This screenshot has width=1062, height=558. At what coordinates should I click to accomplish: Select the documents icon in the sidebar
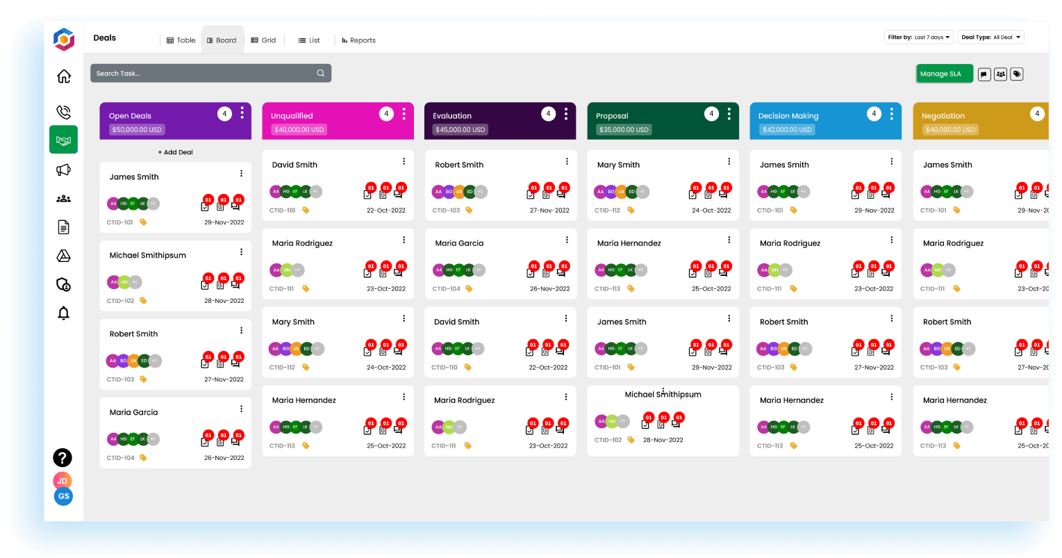63,227
